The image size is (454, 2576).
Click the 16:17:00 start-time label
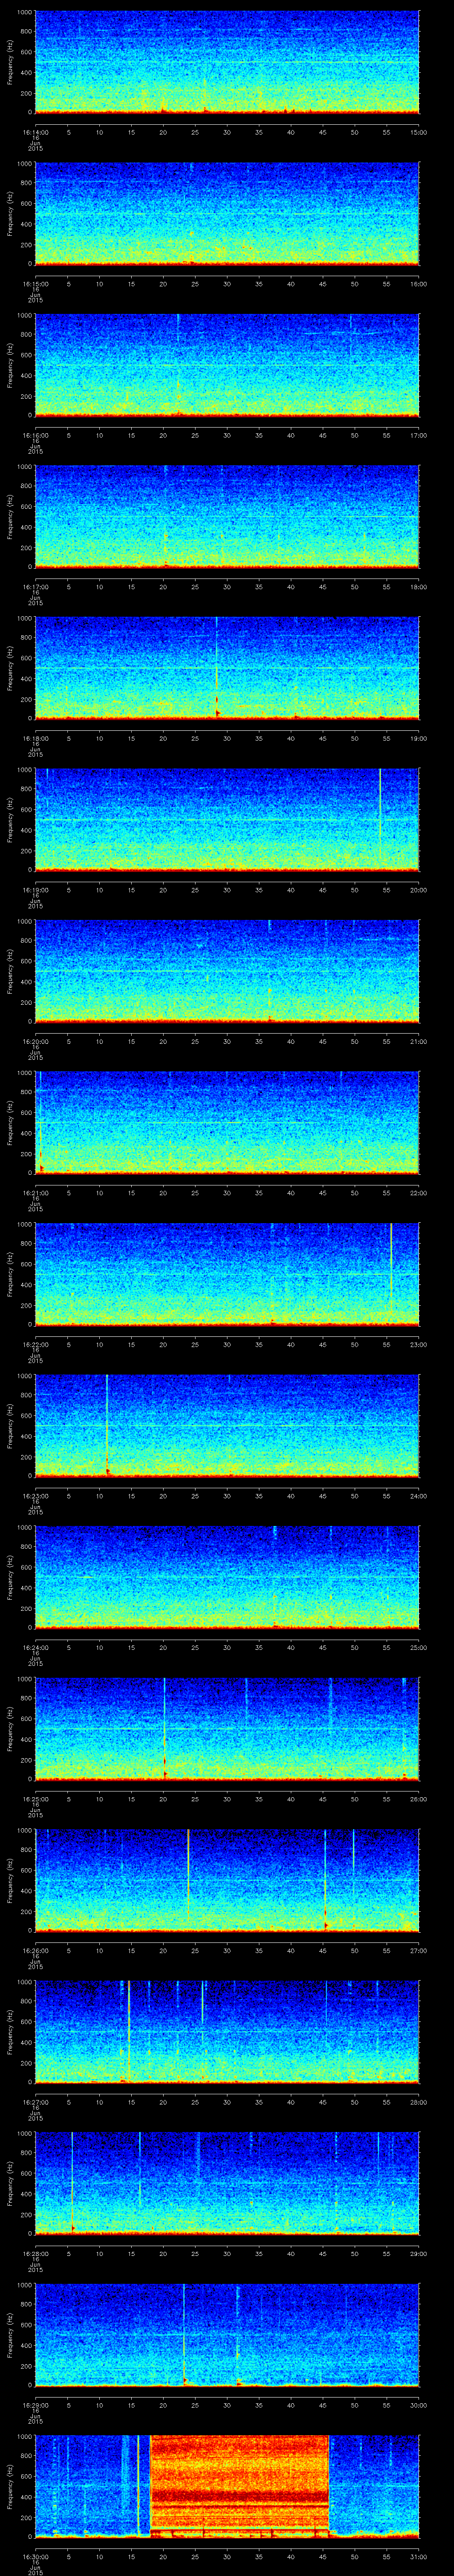point(35,586)
